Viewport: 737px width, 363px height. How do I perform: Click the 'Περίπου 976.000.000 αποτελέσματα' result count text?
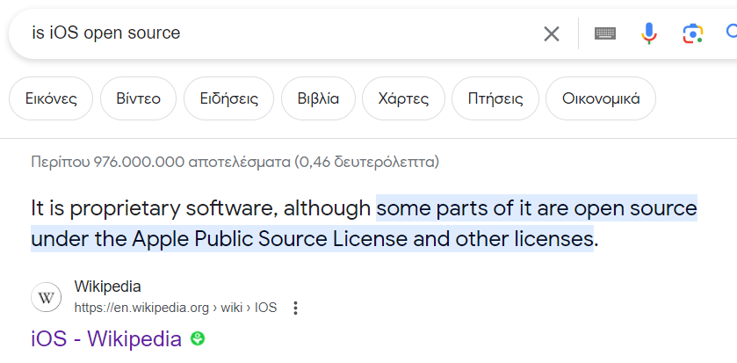tap(235, 163)
